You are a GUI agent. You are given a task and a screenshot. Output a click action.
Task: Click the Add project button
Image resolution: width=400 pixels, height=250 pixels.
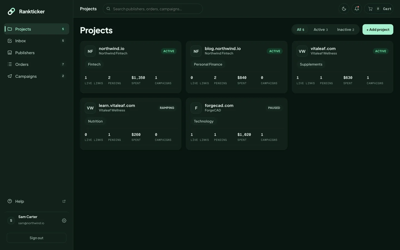coord(378,29)
